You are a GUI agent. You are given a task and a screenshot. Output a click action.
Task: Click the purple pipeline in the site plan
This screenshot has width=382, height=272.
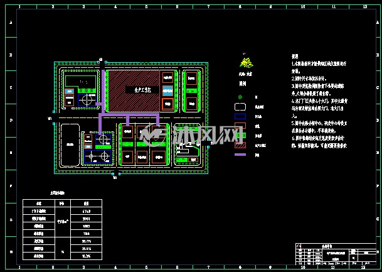(129, 115)
